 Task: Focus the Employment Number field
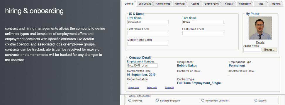142,66
